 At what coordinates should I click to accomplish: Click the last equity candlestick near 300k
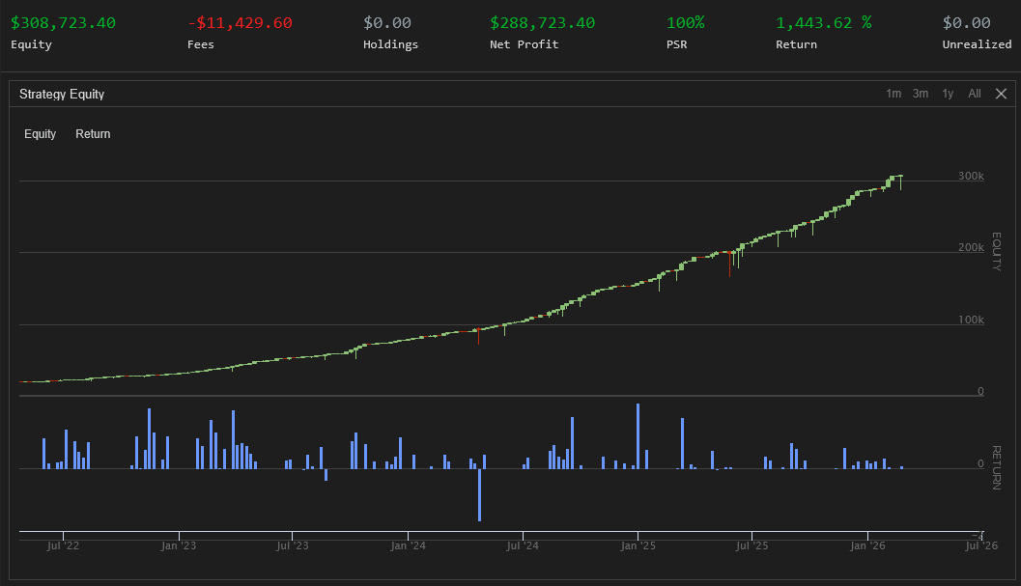(x=900, y=178)
